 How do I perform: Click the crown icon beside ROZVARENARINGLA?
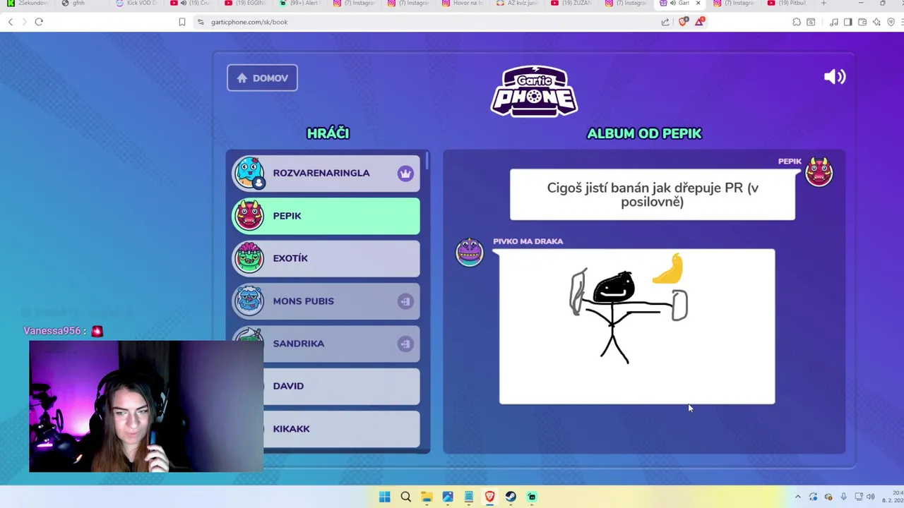point(405,174)
